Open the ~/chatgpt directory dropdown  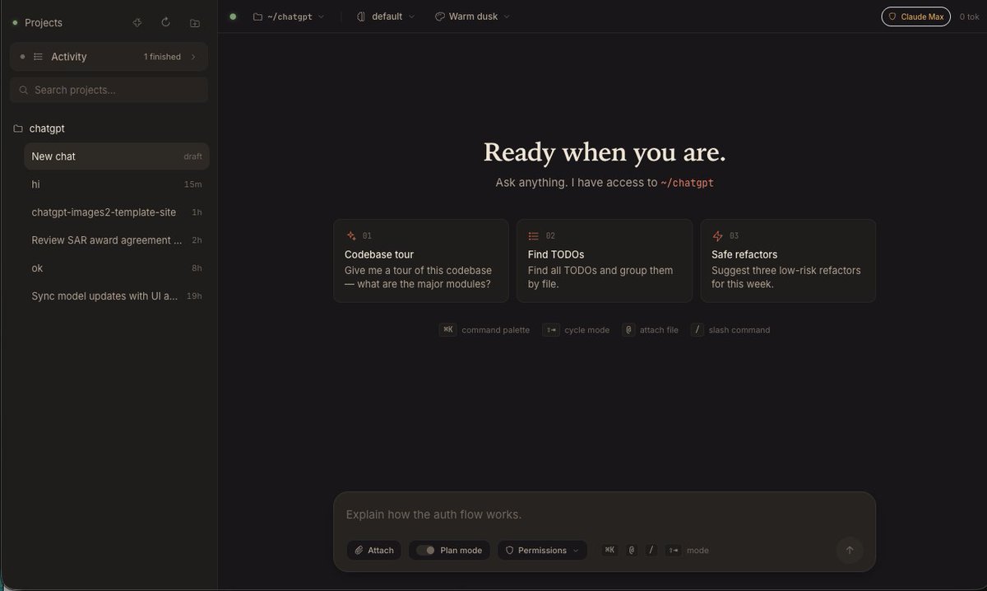289,16
